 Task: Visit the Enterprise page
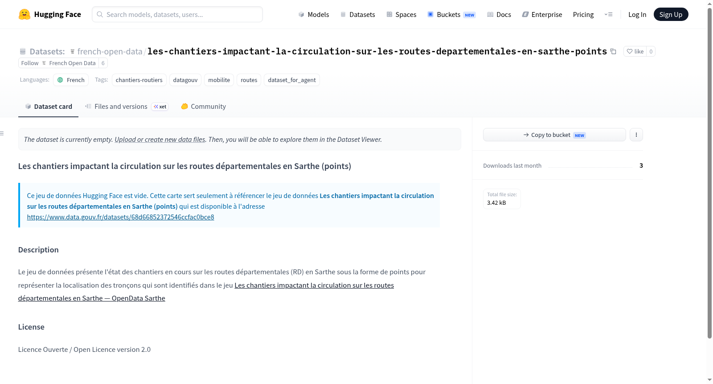542,14
